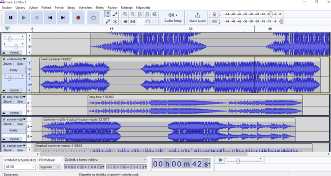Image resolution: width=331 pixels, height=176 pixels.
Task: Open the Efekty menu
Action: 99,8
